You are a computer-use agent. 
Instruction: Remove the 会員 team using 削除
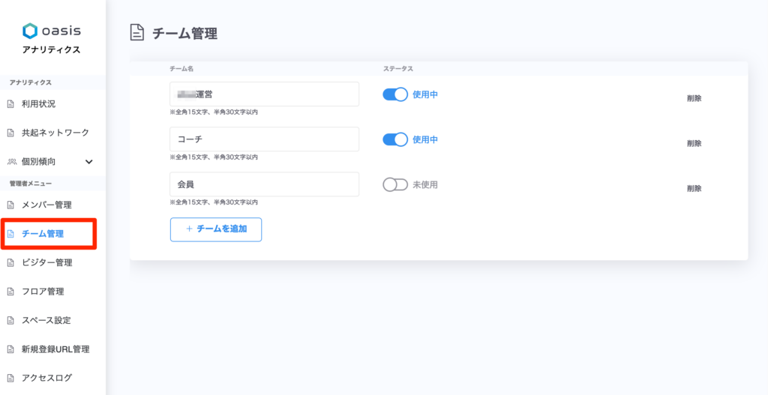tap(694, 188)
